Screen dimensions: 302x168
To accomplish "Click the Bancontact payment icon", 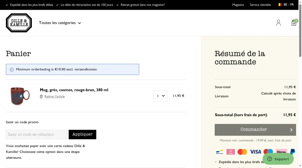I will 219,152.
